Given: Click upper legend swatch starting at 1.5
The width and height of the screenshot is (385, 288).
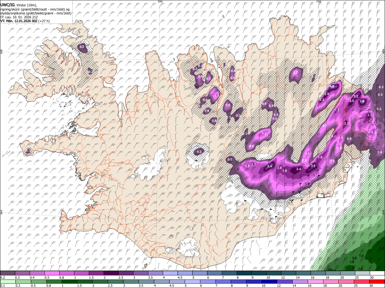Looking at the screenshot, I should (x=96, y=273).
